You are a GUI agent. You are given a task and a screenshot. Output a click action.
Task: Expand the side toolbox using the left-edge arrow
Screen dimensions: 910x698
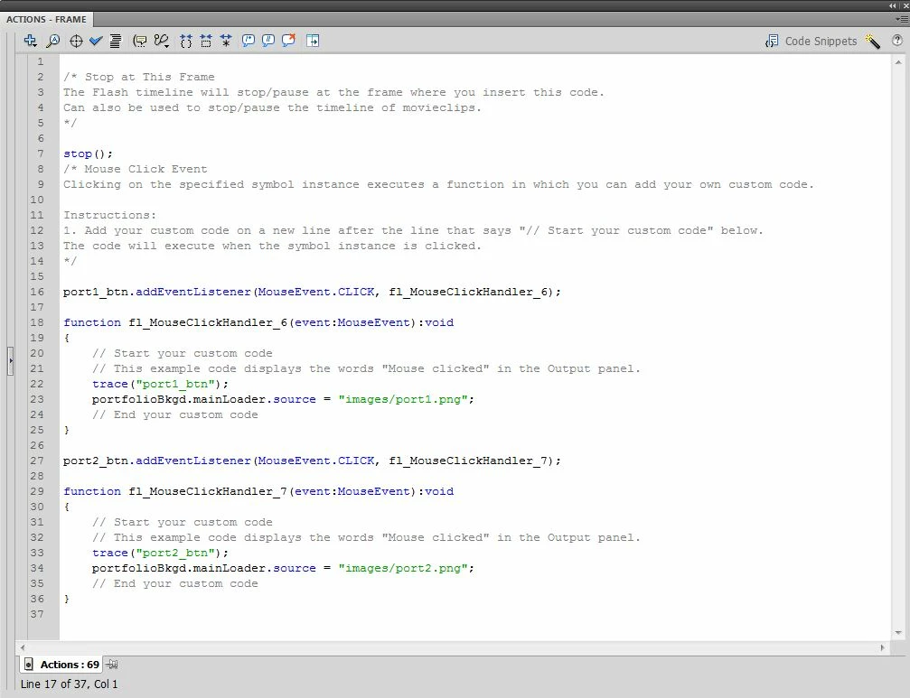pyautogui.click(x=11, y=360)
